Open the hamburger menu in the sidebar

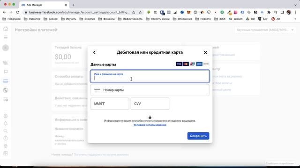[x=6, y=37]
